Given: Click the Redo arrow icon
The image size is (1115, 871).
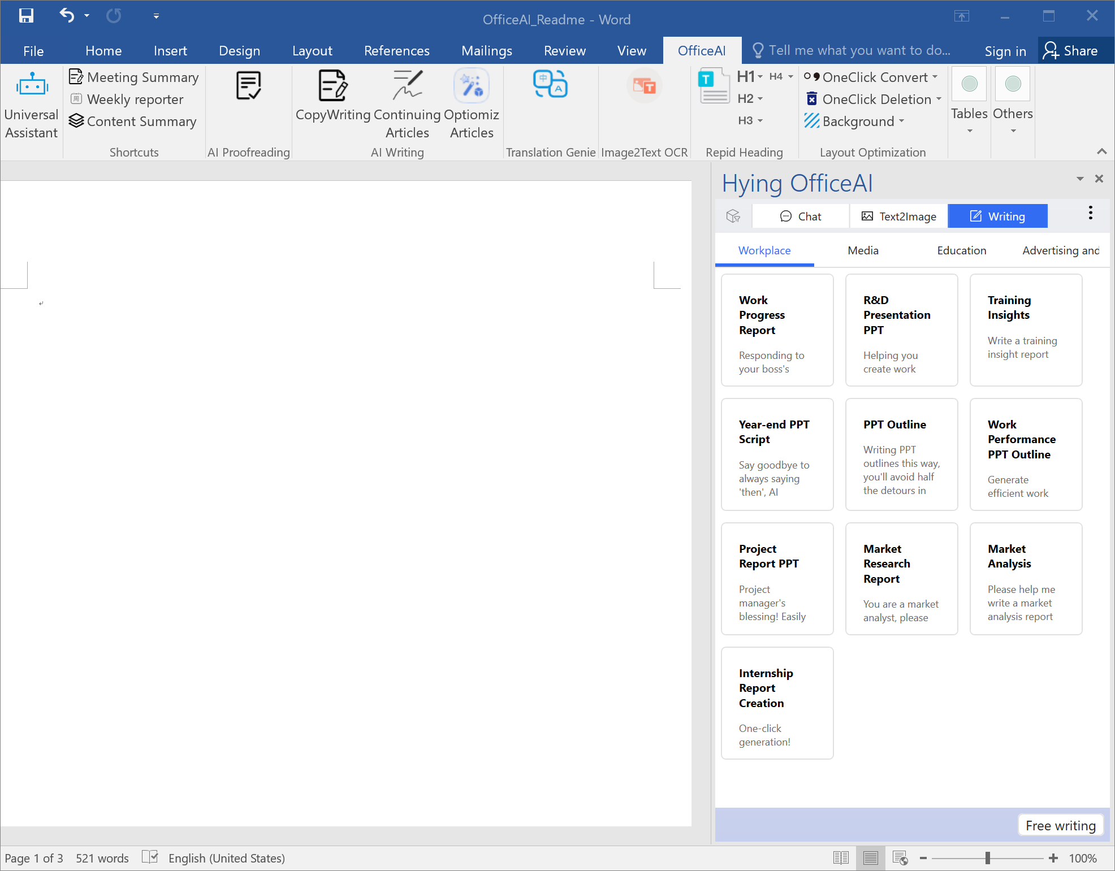Looking at the screenshot, I should [x=114, y=16].
